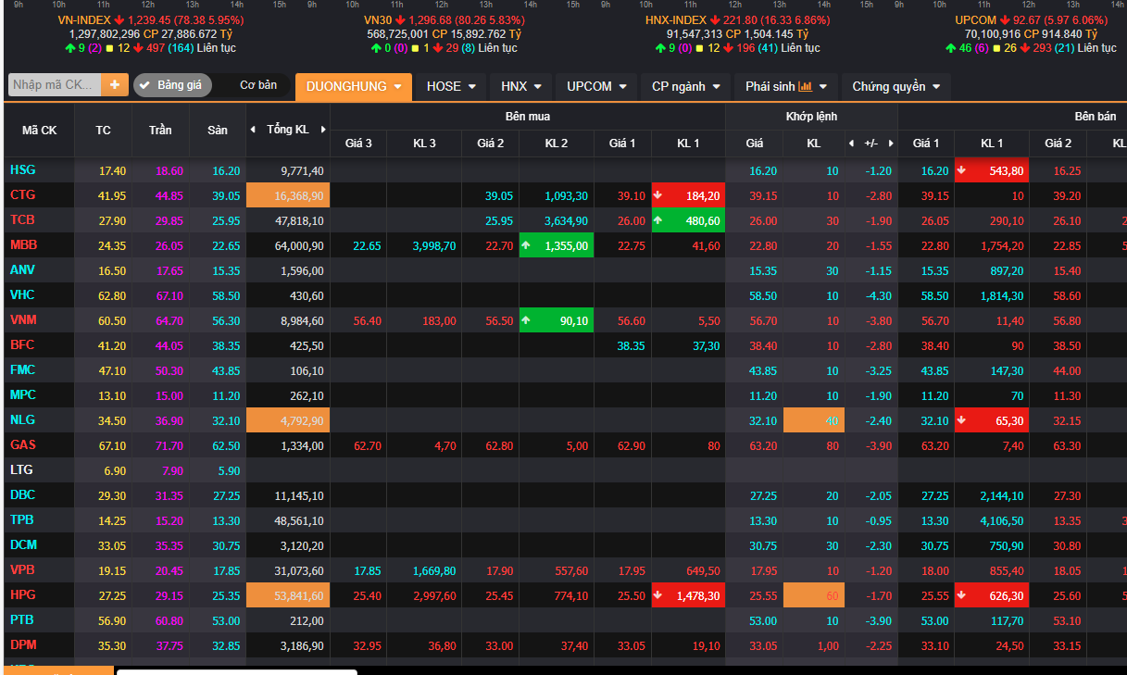Click the orange highlighted Tổng KL cell for CTG

click(x=287, y=196)
